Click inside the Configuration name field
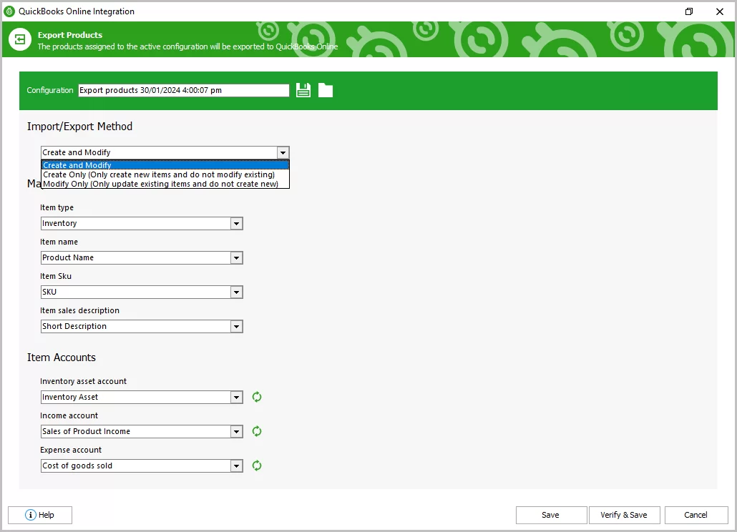This screenshot has width=737, height=532. point(182,90)
